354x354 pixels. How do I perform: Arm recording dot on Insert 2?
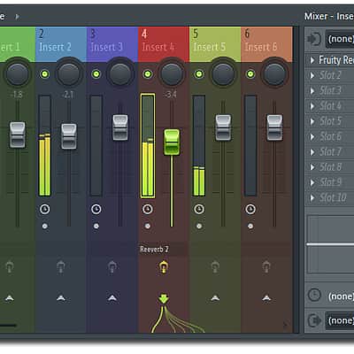(x=45, y=227)
